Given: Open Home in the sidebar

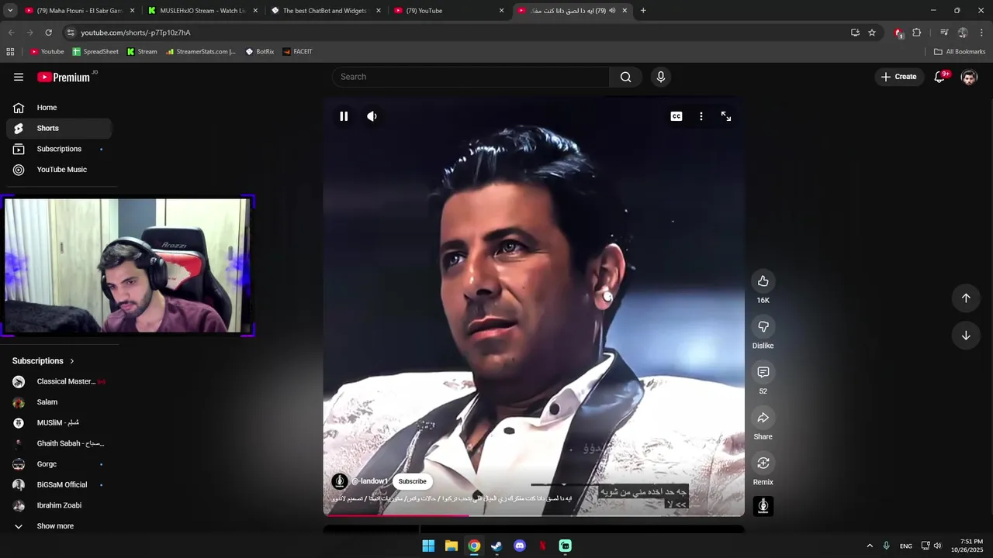Looking at the screenshot, I should tap(59, 108).
